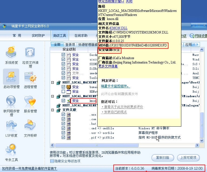Viewport: 207px width, 172px height.
Task: Click the vertical scrollbar thumb
Action: coord(202,125)
